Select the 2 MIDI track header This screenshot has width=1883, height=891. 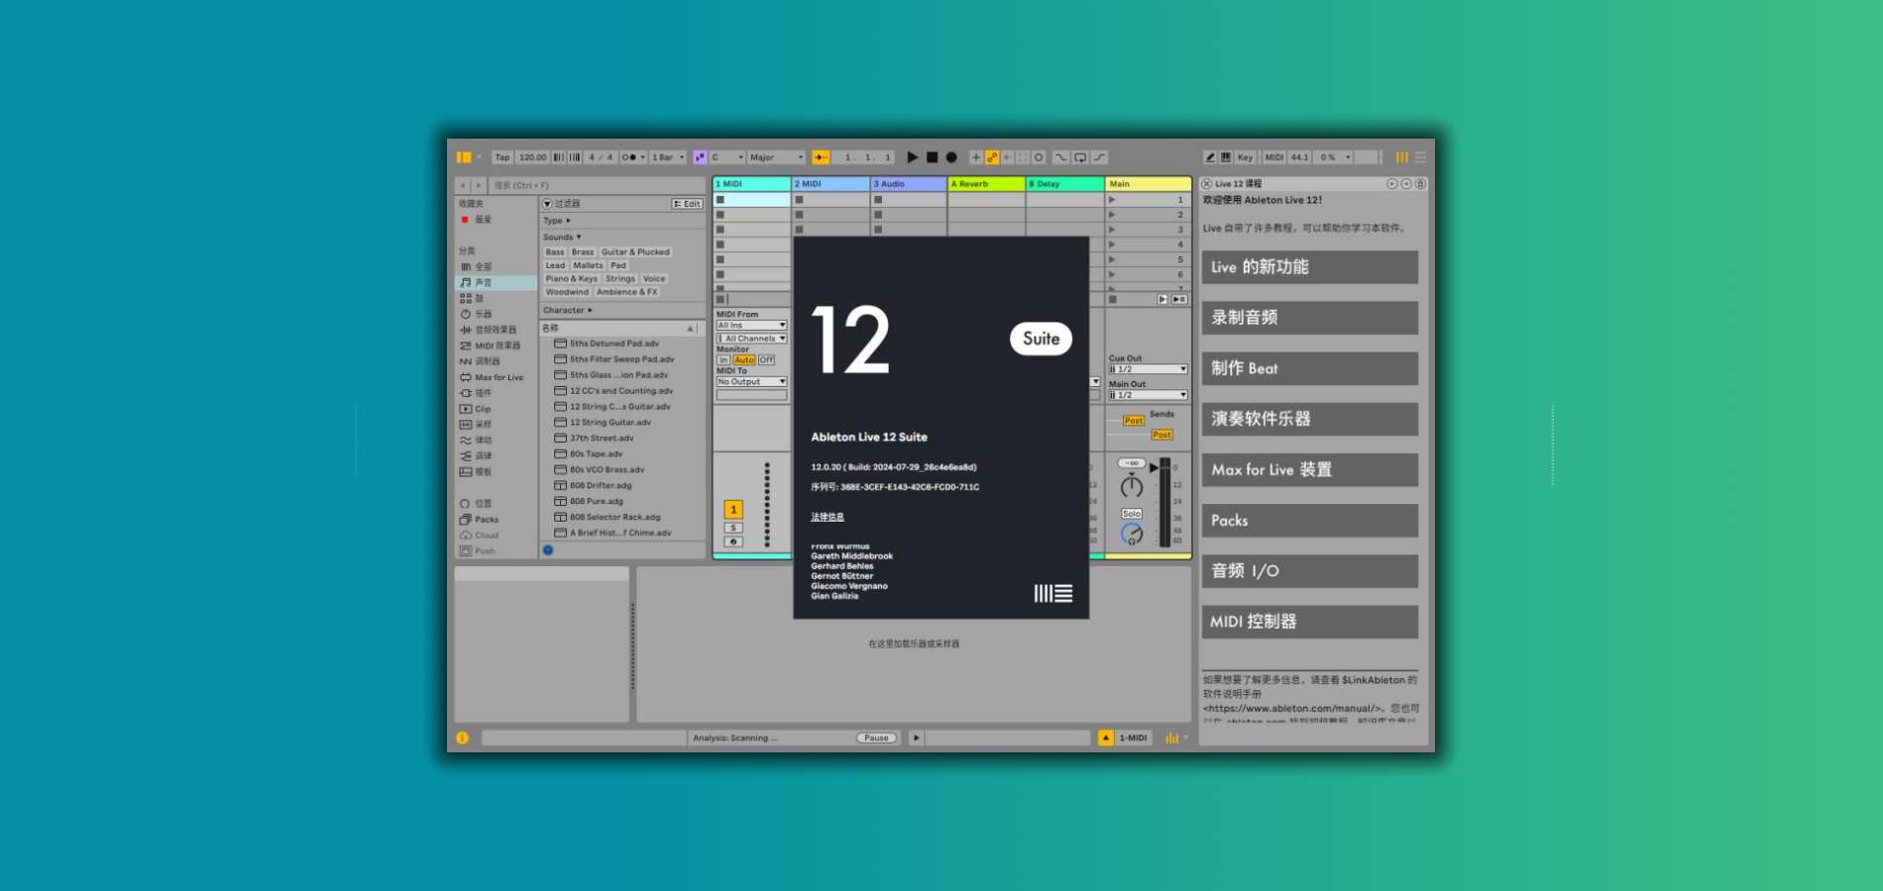(831, 184)
